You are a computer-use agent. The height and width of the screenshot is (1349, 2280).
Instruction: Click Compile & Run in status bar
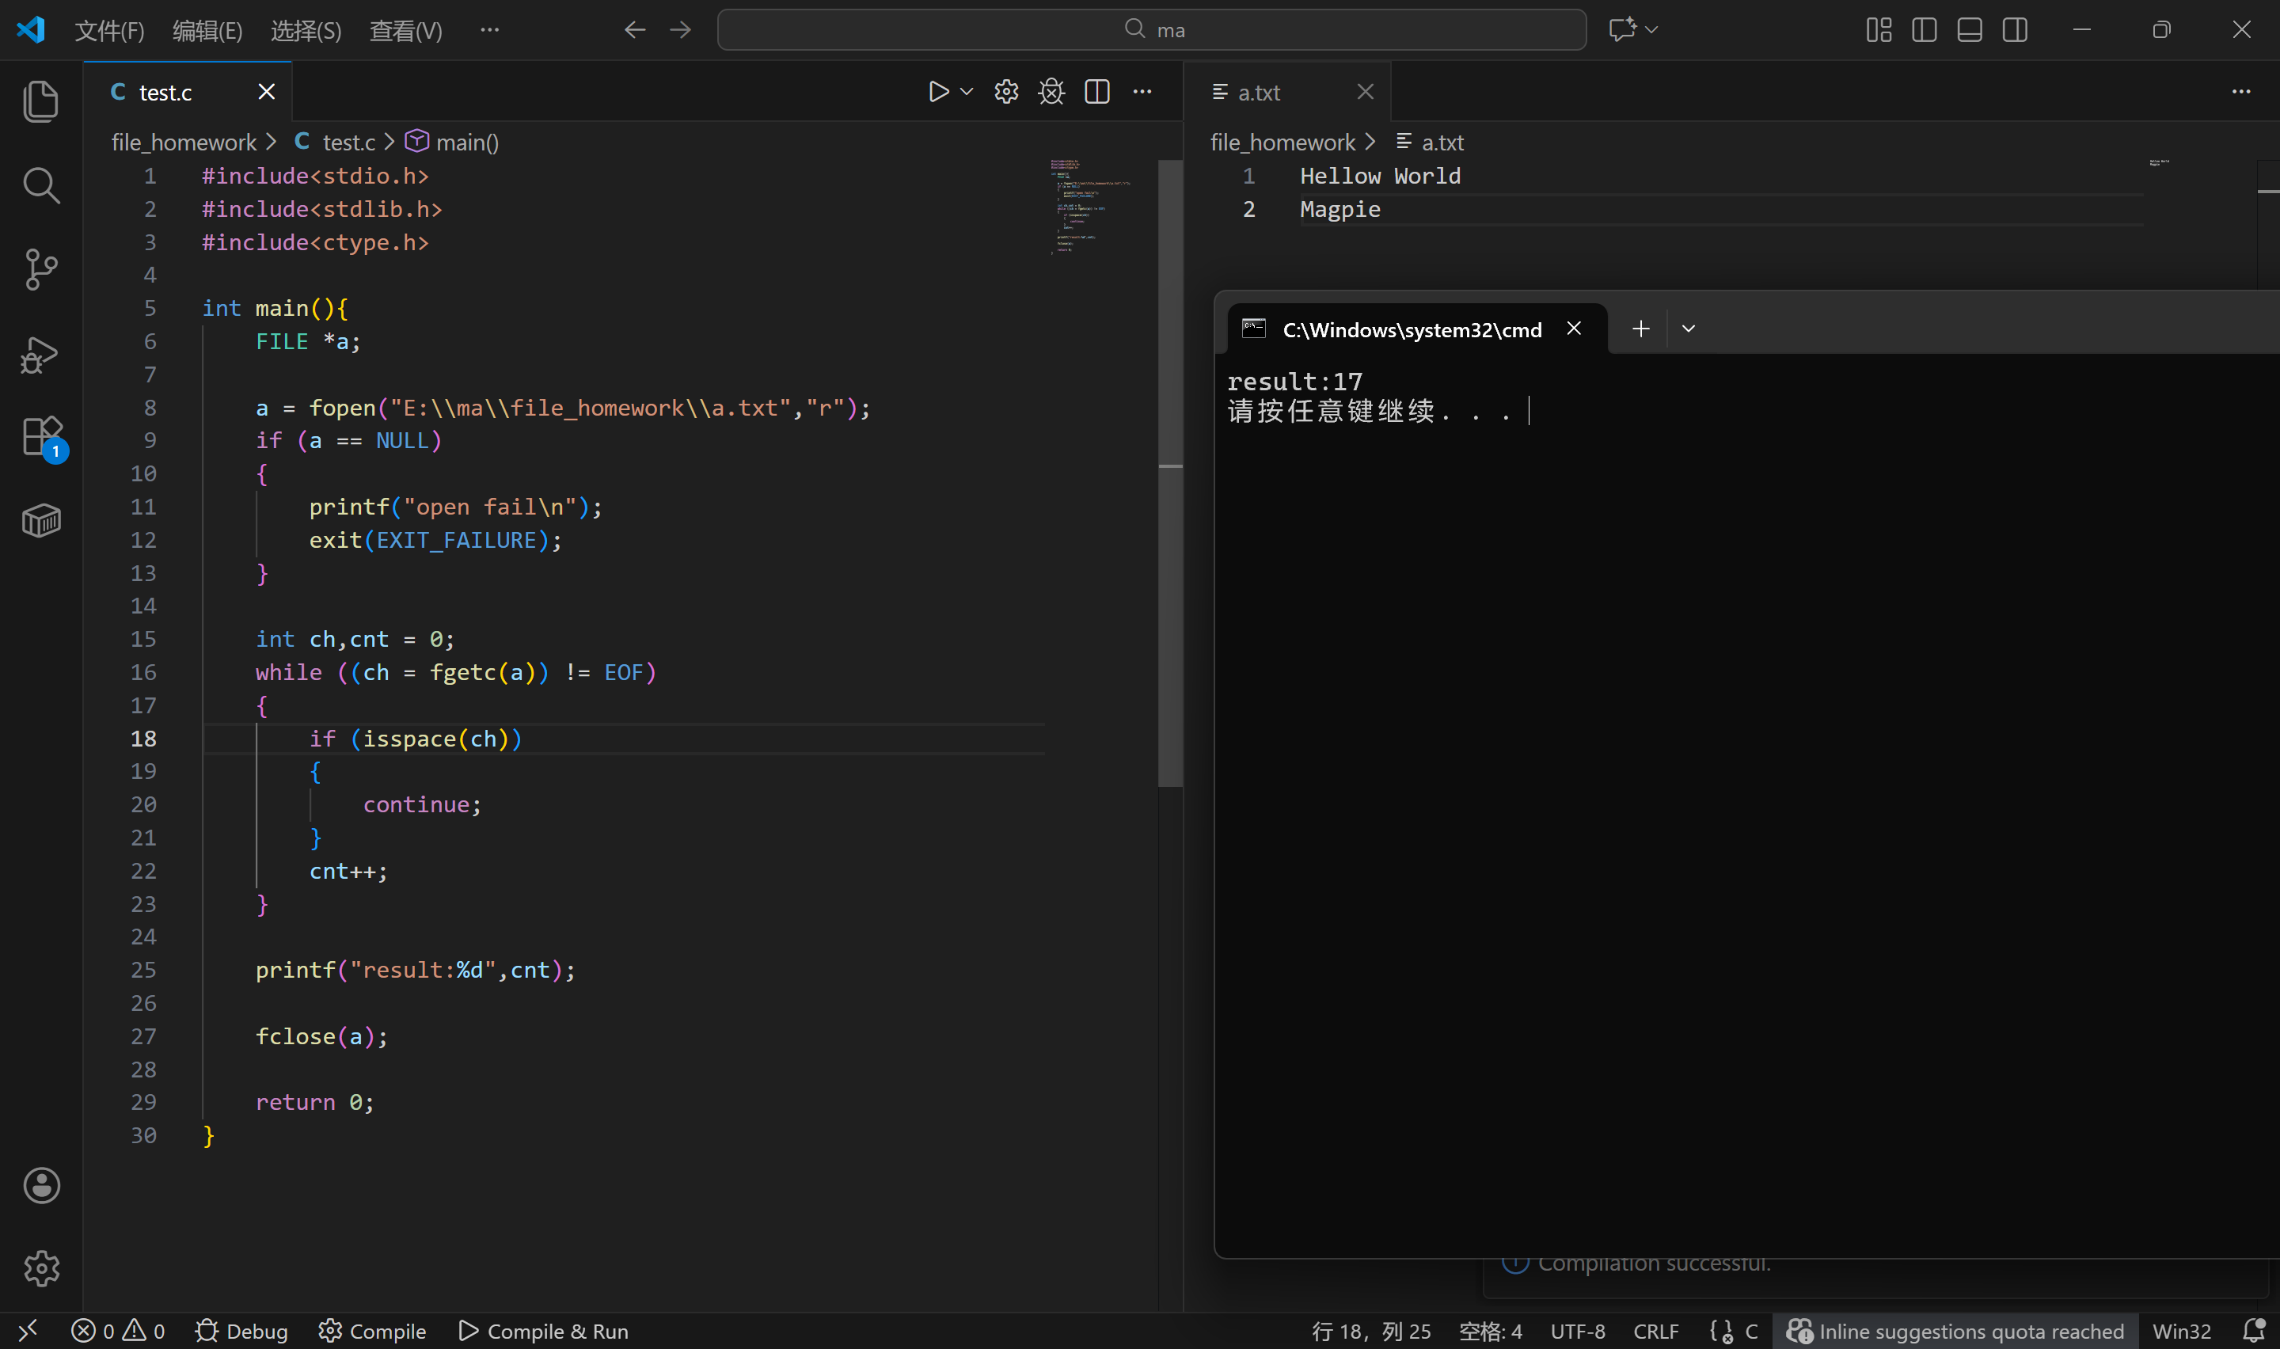[543, 1331]
